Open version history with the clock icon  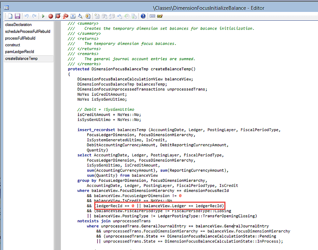pos(127,16)
